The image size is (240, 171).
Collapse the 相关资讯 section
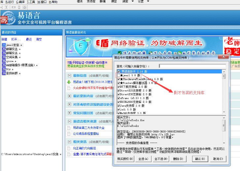click(x=69, y=142)
